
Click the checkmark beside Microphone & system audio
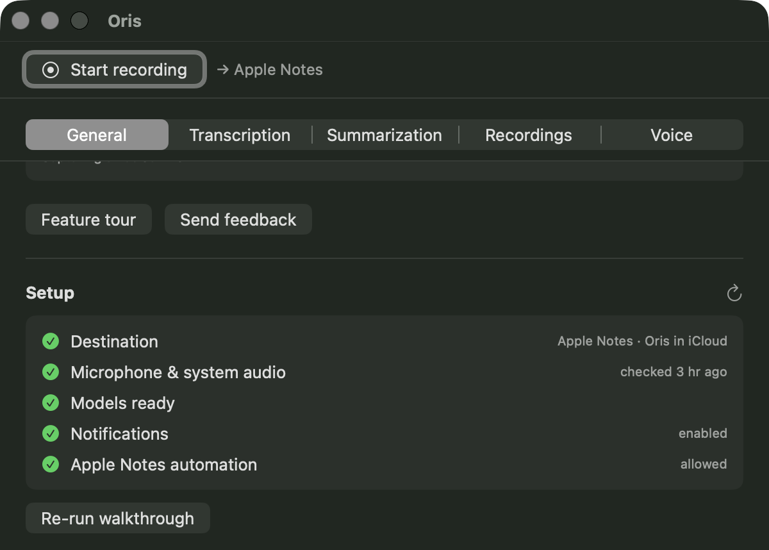click(51, 372)
